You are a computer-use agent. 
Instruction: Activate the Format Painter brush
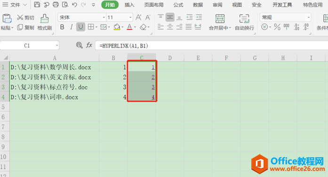(44, 22)
